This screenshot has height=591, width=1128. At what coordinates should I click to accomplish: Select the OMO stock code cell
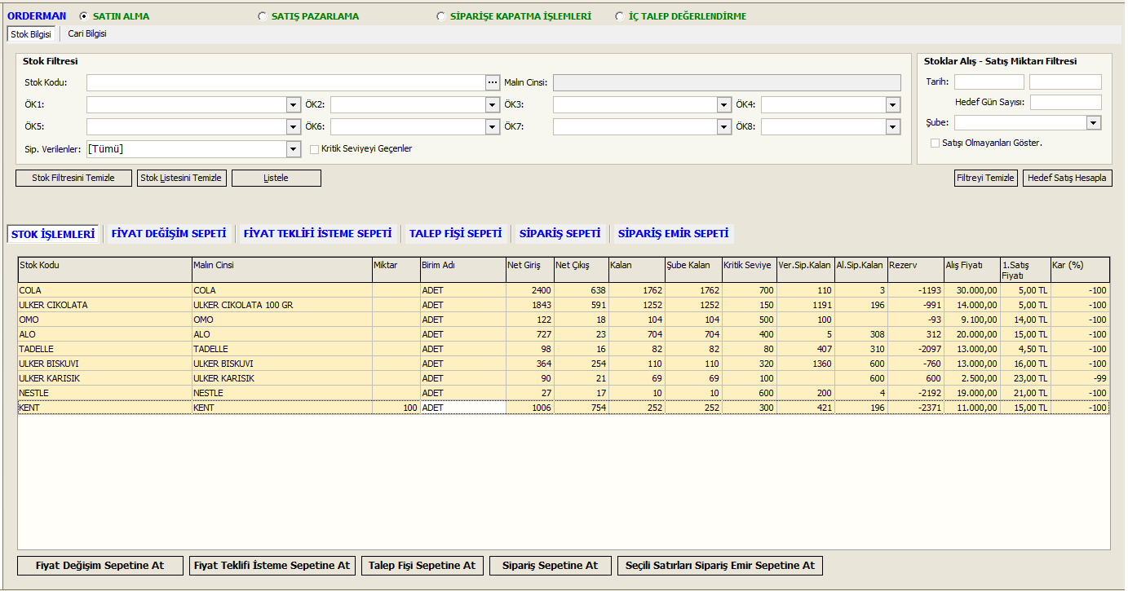pos(104,320)
